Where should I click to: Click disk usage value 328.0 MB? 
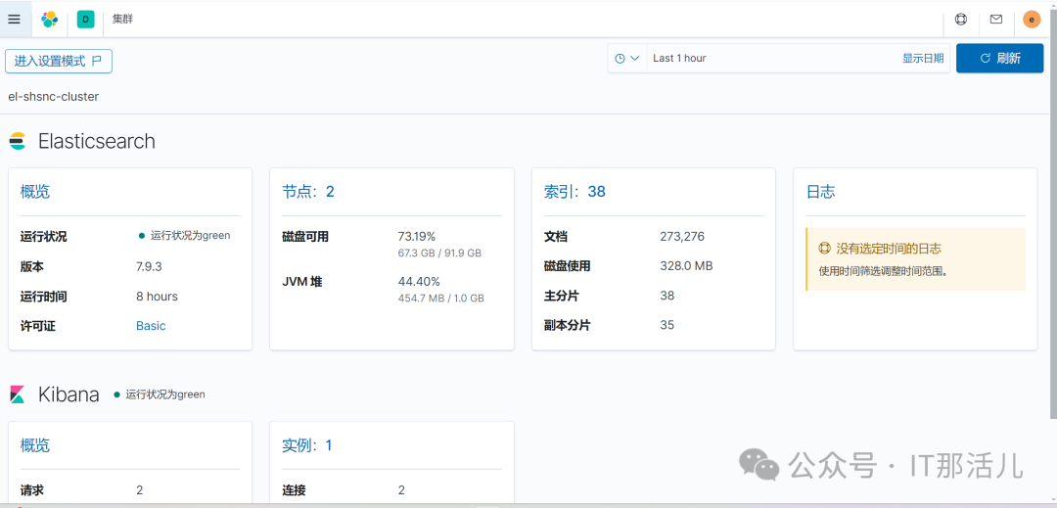click(x=686, y=266)
